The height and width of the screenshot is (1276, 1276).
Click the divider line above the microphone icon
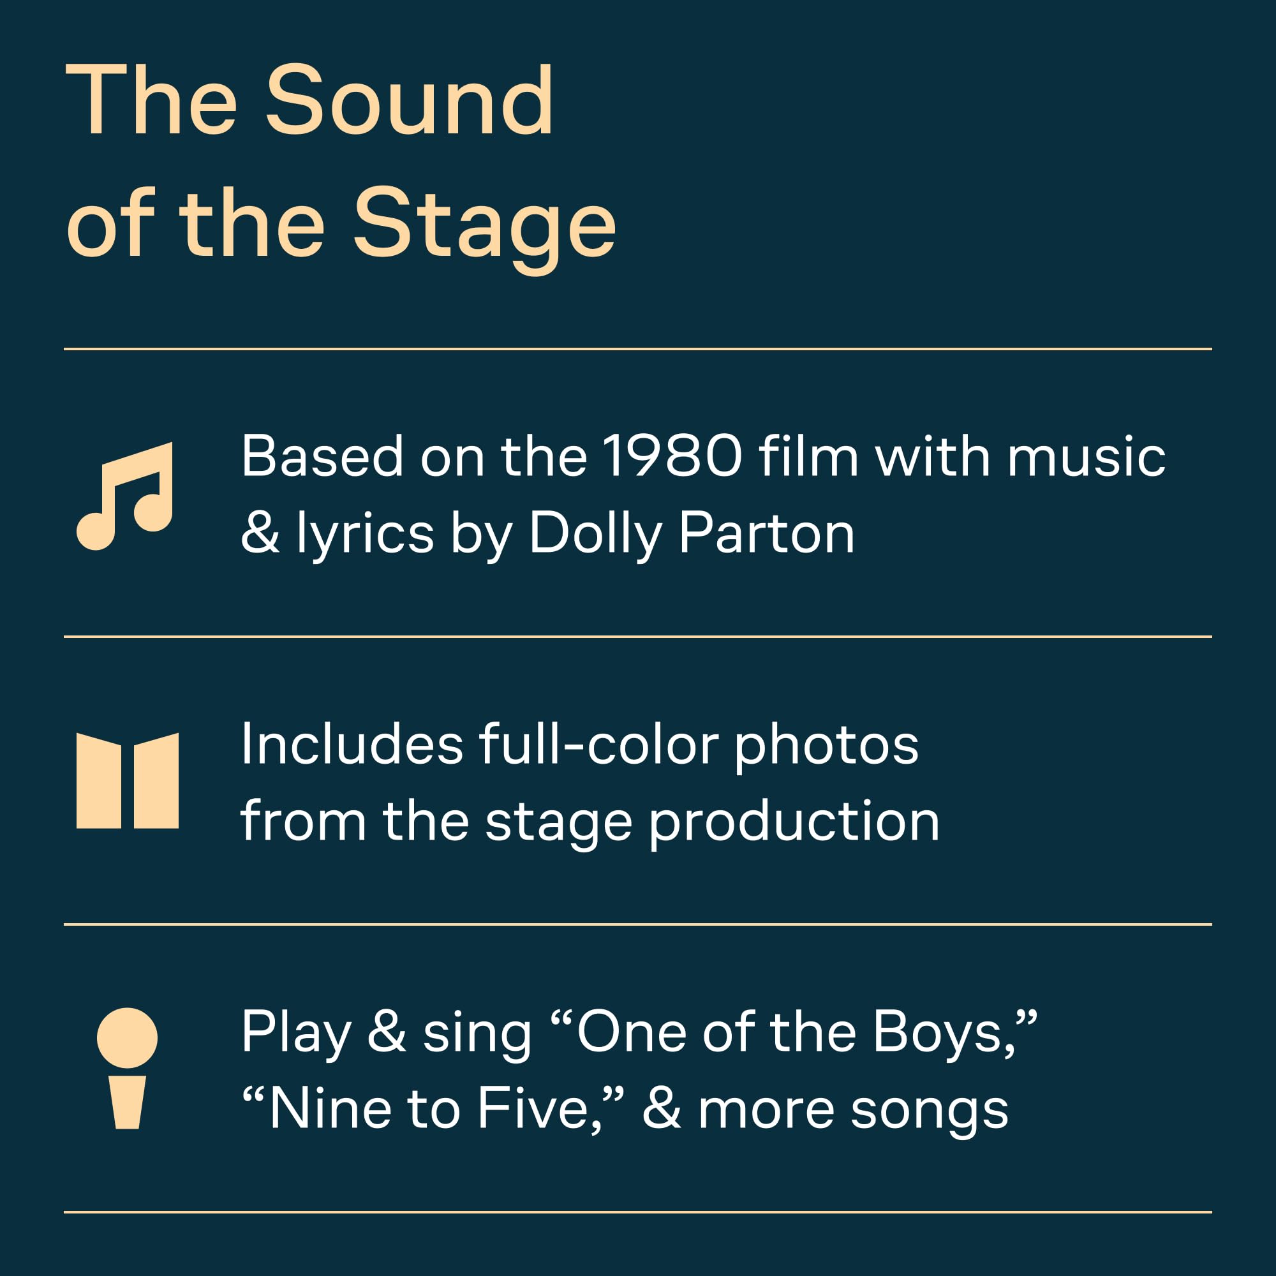[x=638, y=924]
